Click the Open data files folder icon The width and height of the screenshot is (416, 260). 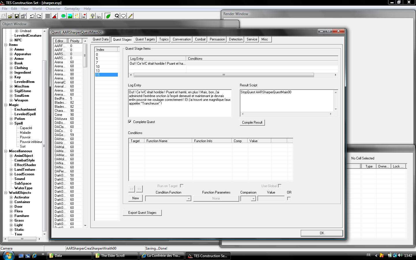[10, 16]
